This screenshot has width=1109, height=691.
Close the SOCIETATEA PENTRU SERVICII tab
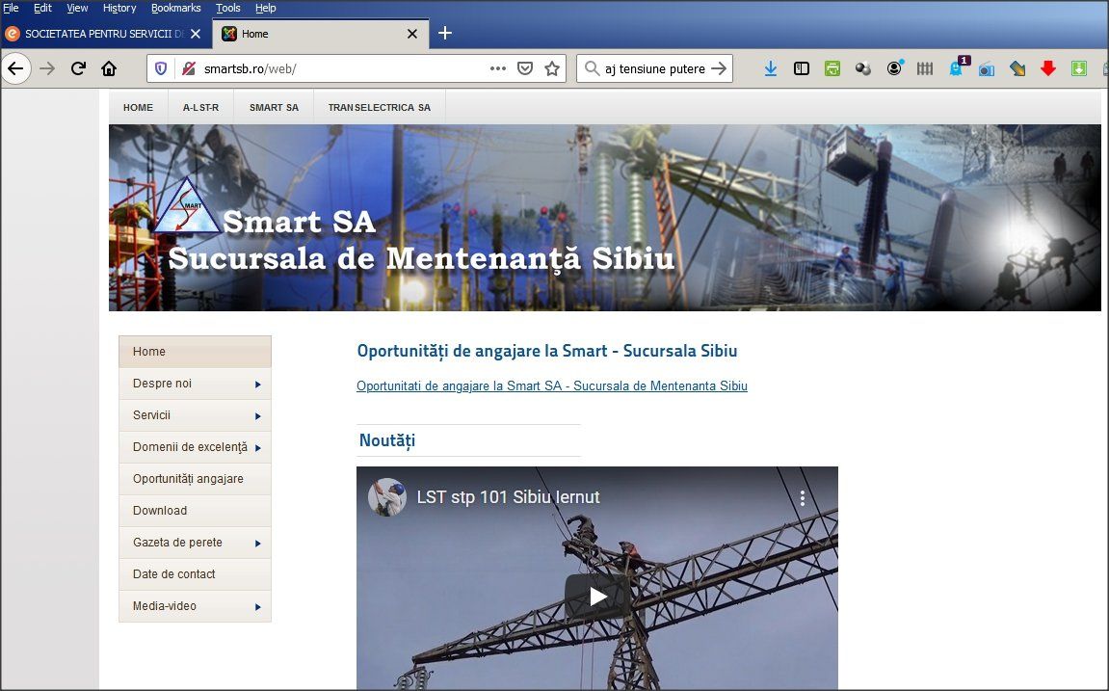196,33
